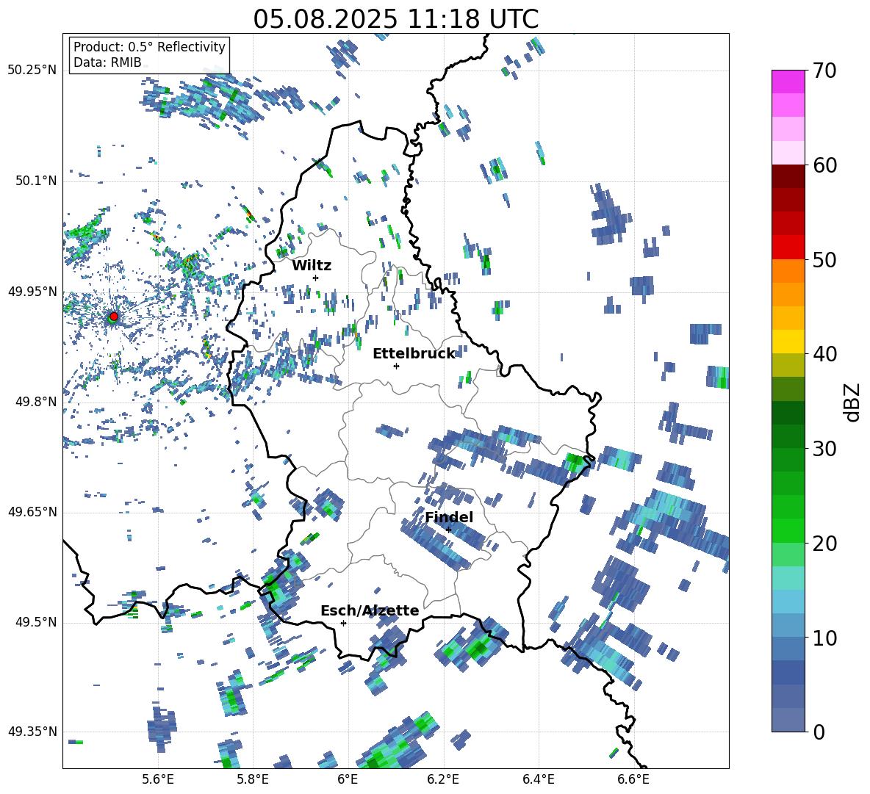Click the 0 colorbar tick value
This screenshot has width=870, height=794.
click(x=819, y=732)
